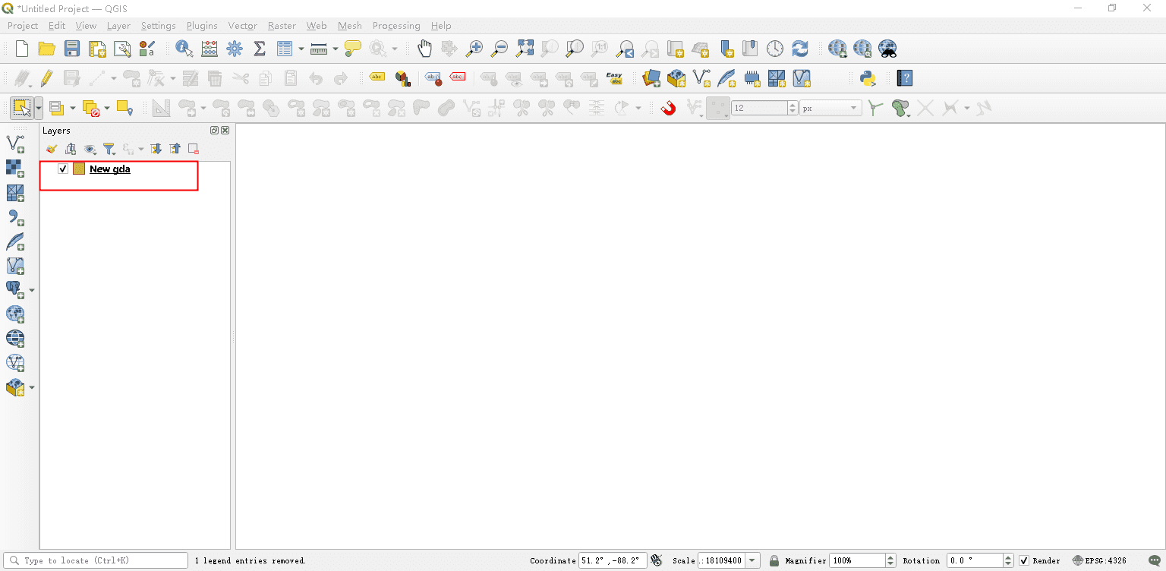Open Help Contents book icon
Viewport: 1166px width, 571px height.
tap(904, 78)
